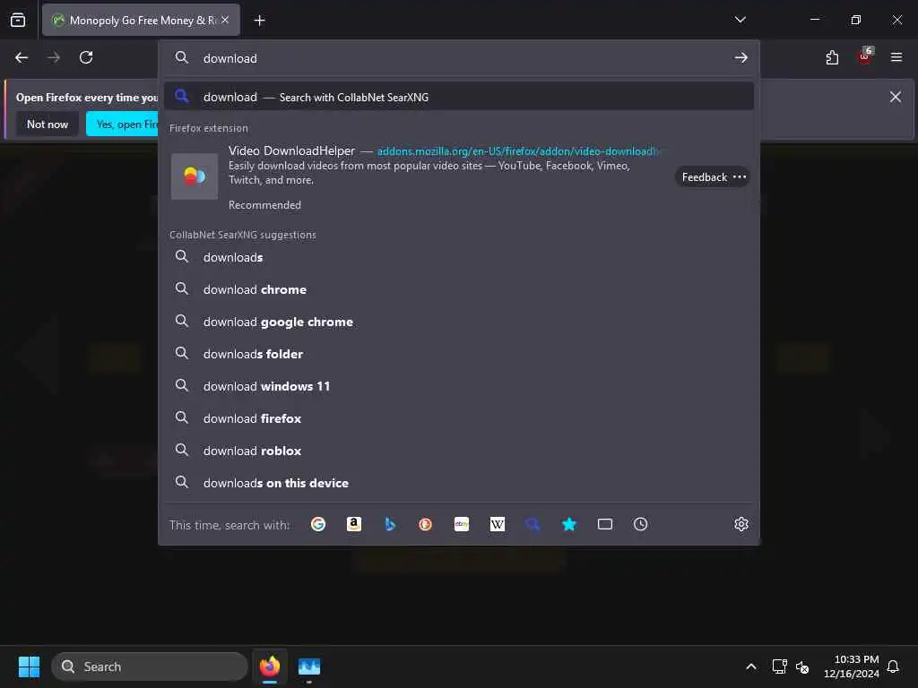Viewport: 918px width, 688px height.
Task: Open a new tab with plus button
Action: pyautogui.click(x=259, y=21)
